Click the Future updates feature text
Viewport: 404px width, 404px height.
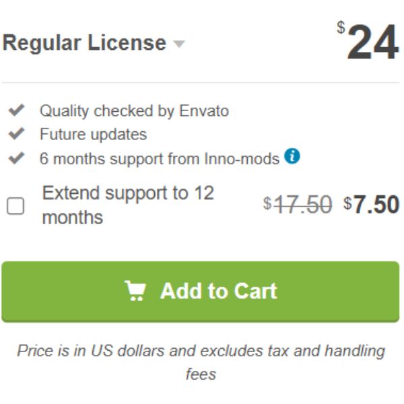(x=94, y=135)
